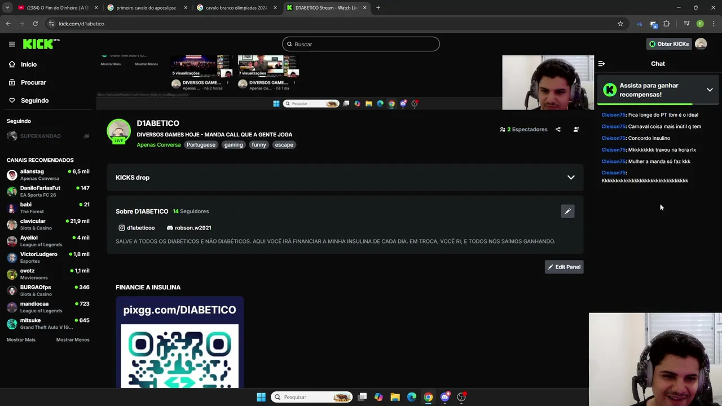Click Mostrar Mais in the sidebar
The width and height of the screenshot is (722, 406).
(x=21, y=340)
